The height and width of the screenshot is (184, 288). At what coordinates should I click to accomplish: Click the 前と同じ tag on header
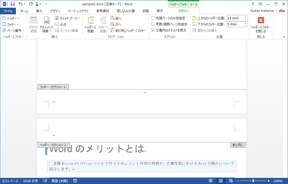click(x=238, y=145)
